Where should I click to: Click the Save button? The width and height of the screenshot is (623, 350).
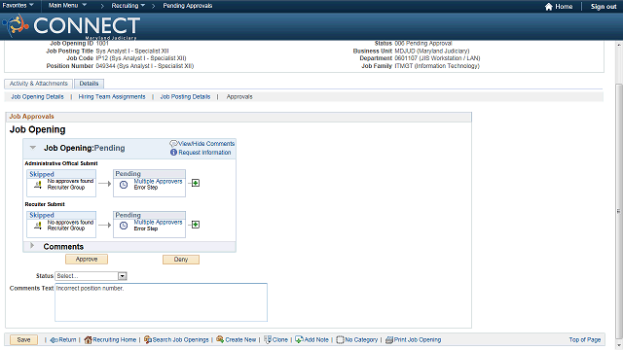[23, 339]
